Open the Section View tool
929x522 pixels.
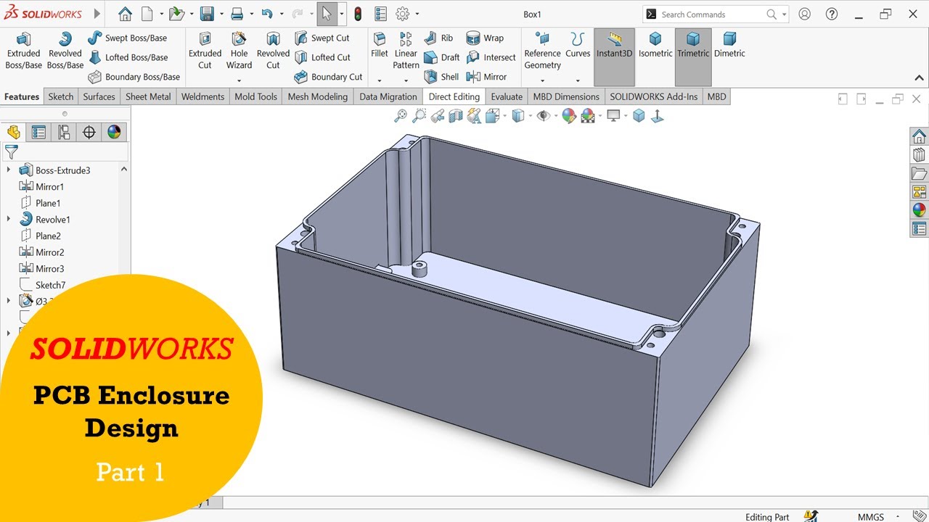tap(456, 115)
